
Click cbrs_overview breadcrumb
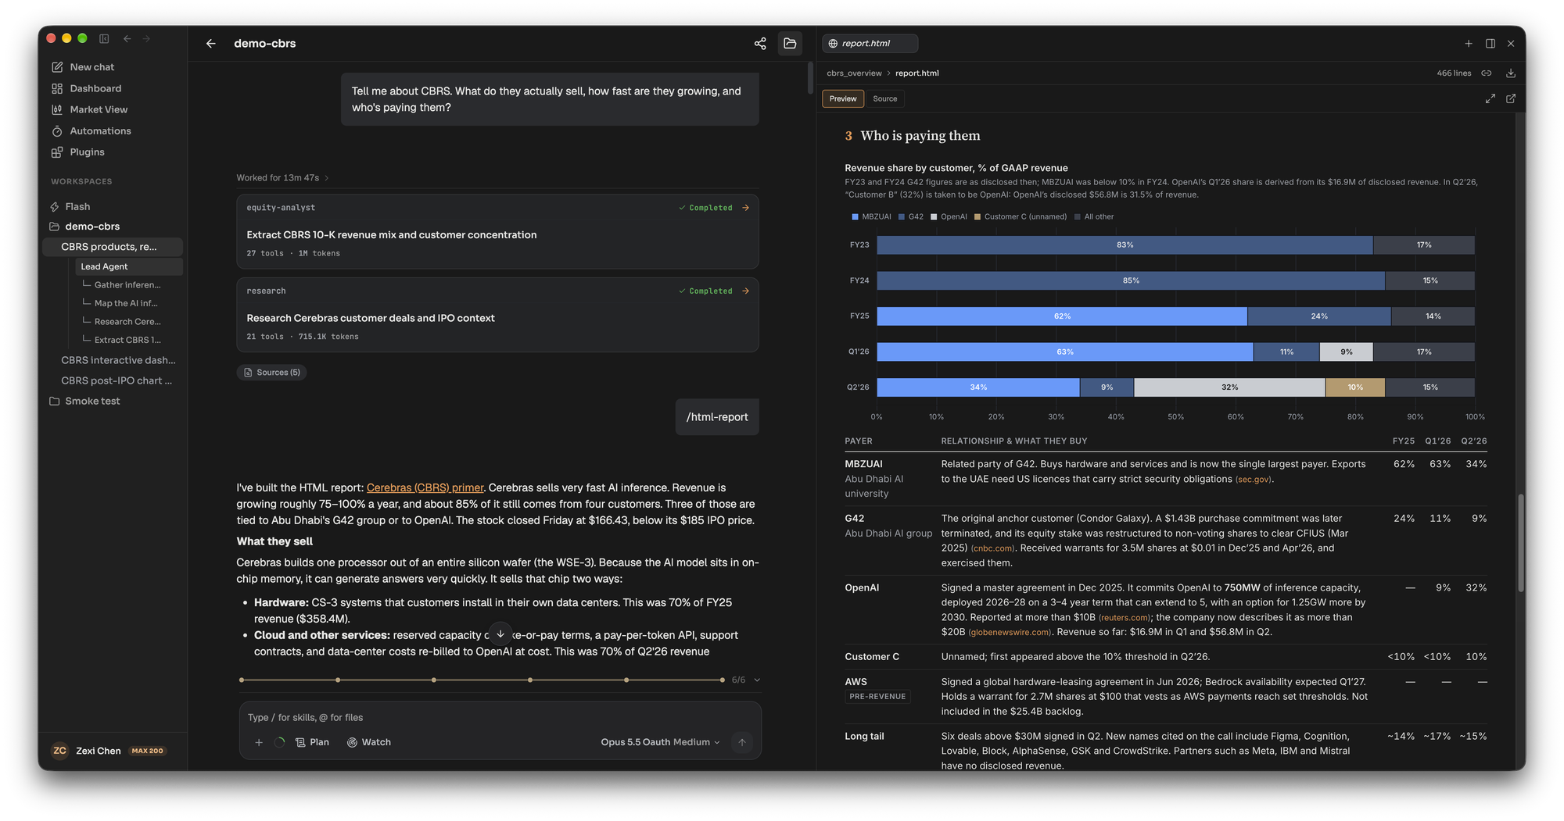854,73
